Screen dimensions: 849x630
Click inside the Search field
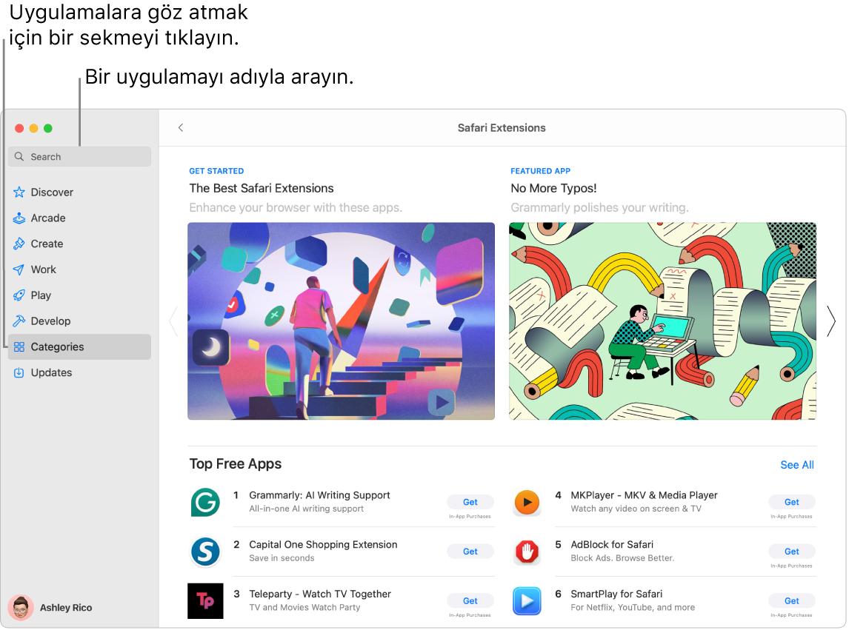79,156
